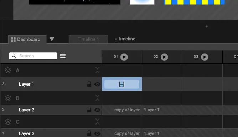Add a new timeline with + timeline

click(125, 39)
